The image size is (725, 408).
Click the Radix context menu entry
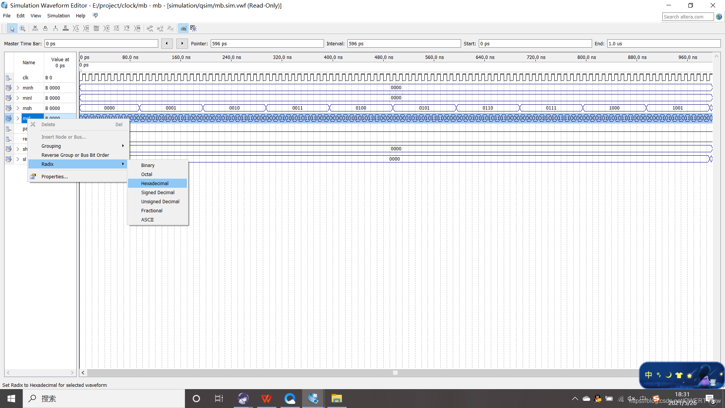click(78, 164)
